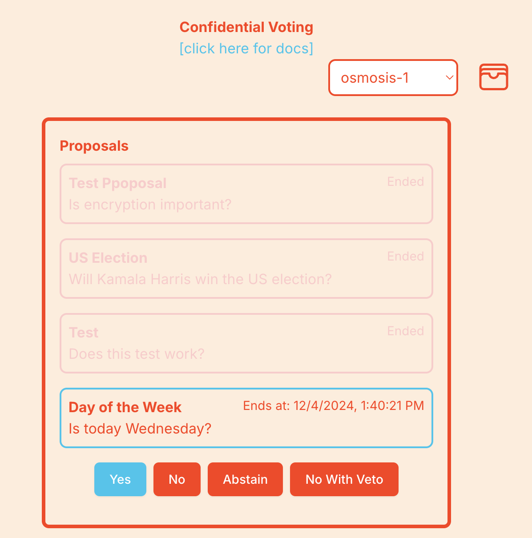This screenshot has height=538, width=532.
Task: Click the Confidential Voting page title
Action: click(x=246, y=27)
